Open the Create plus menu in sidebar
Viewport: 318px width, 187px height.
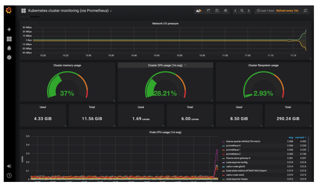click(x=9, y=30)
